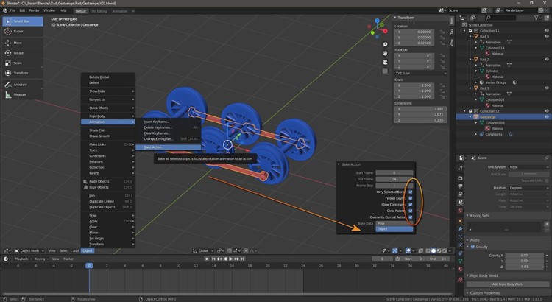Image resolution: width=552 pixels, height=302 pixels.
Task: Disable Overwrite Current Action checkbox
Action: click(x=411, y=217)
